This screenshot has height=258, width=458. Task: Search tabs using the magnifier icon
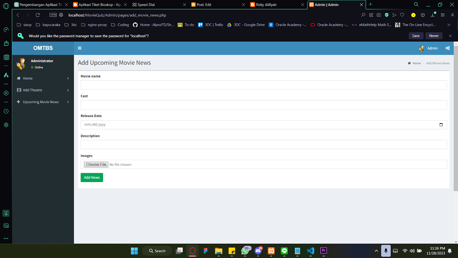point(416,4)
